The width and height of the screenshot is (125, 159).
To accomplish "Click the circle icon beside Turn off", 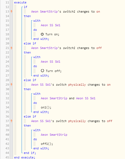I will point(42,71).
